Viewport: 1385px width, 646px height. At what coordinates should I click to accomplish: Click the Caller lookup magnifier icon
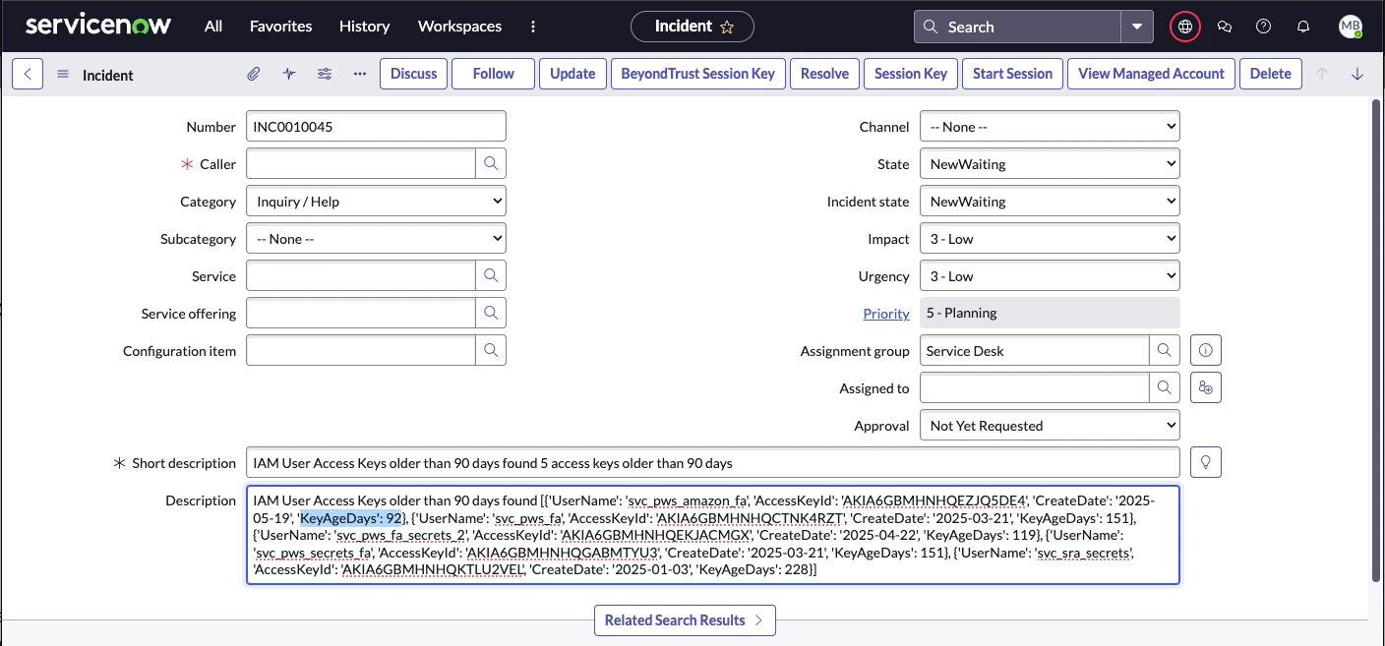(491, 164)
